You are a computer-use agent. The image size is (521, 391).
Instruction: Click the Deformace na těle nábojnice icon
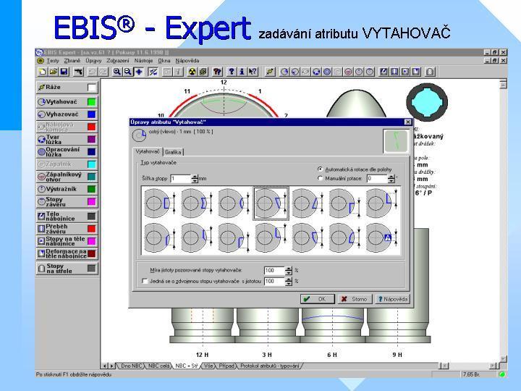(x=41, y=253)
